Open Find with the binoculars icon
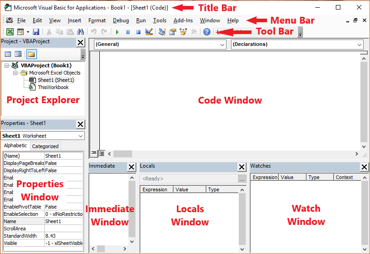The width and height of the screenshot is (370, 254). [80, 32]
